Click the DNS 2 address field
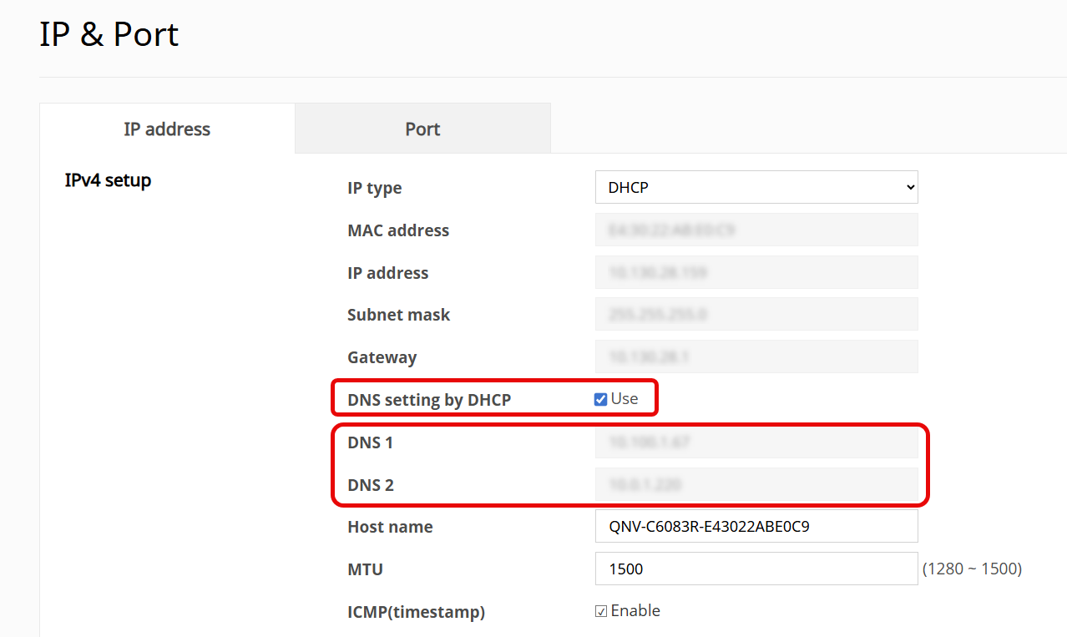This screenshot has width=1067, height=637. 756,484
